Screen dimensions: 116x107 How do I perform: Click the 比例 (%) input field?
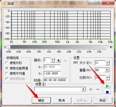pyautogui.click(x=100, y=78)
